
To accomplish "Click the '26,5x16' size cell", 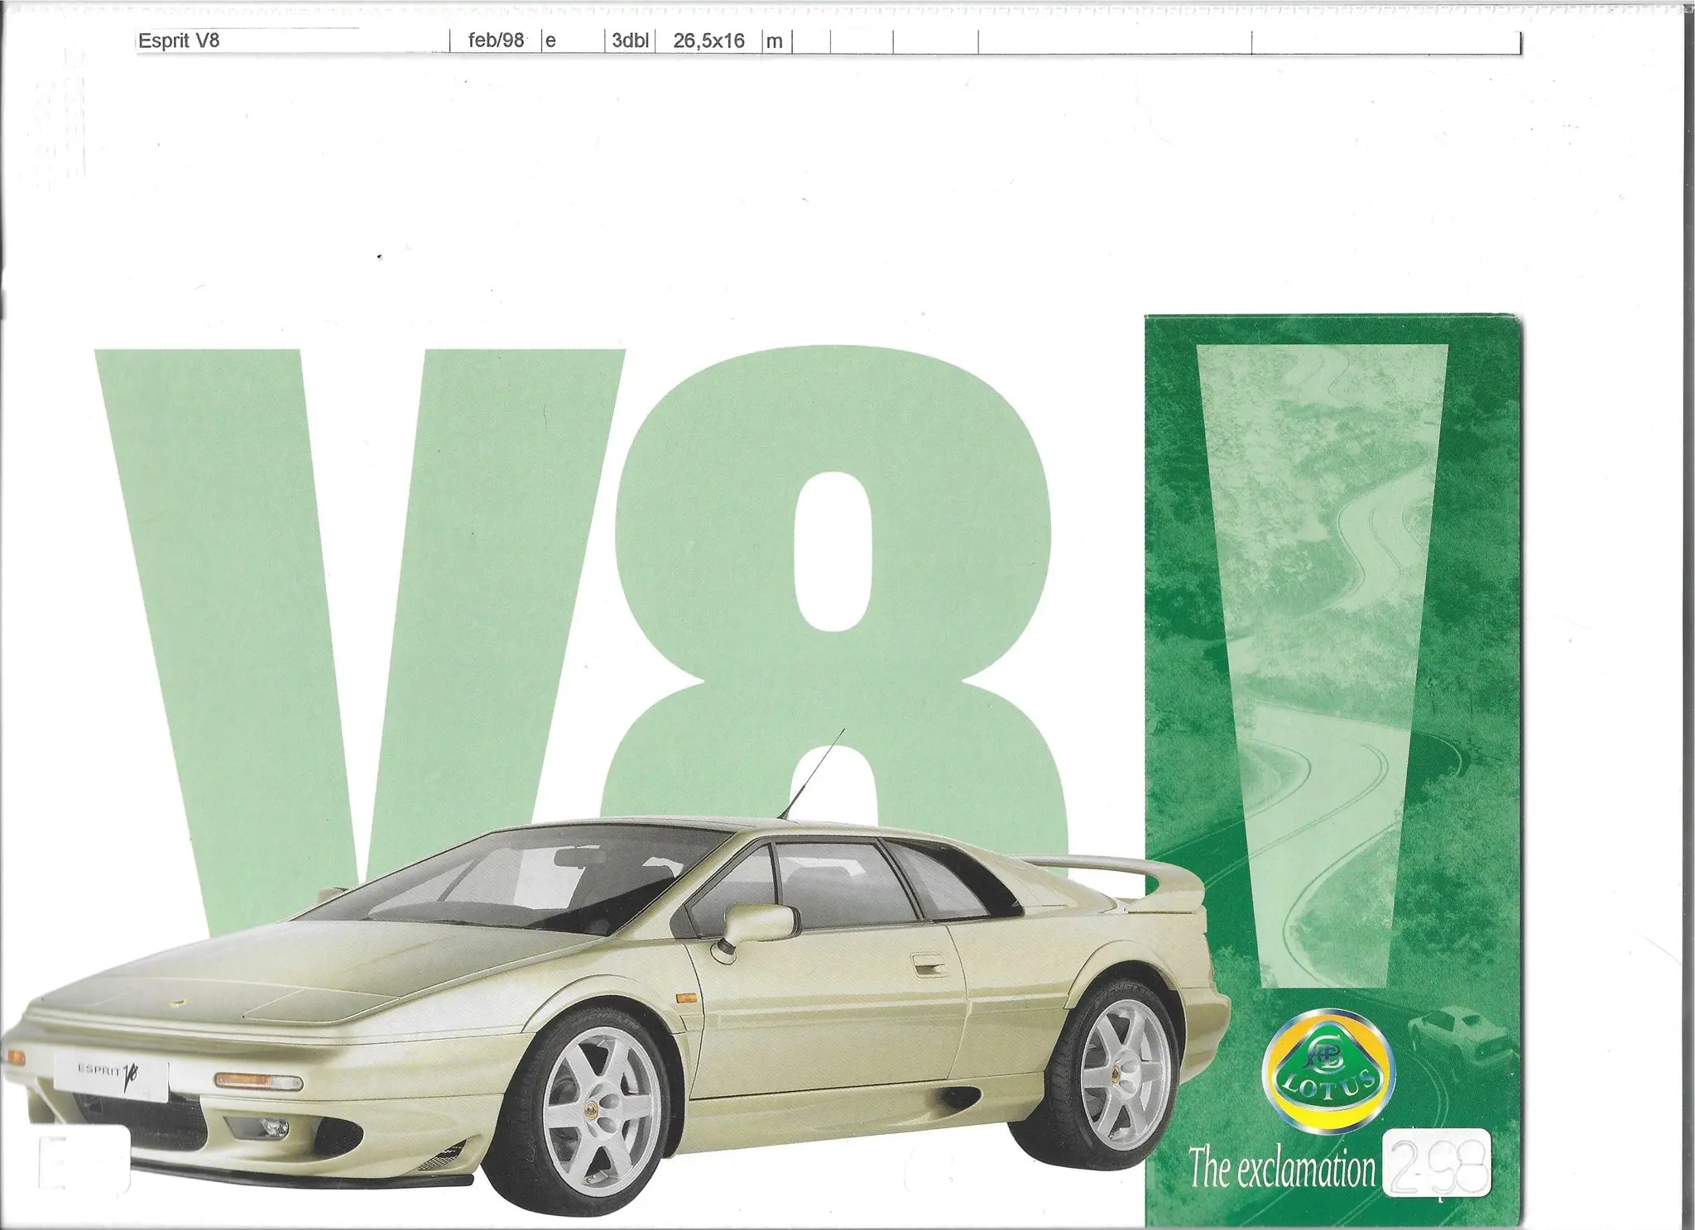I will 708,41.
